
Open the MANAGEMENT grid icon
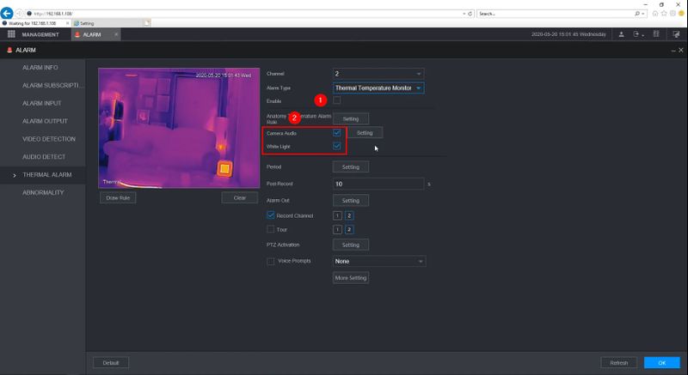click(x=11, y=34)
